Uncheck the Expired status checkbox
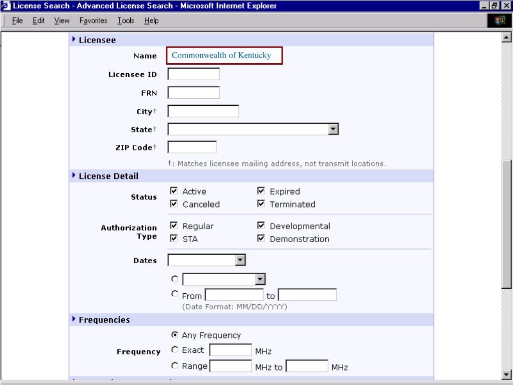This screenshot has width=513, height=385. click(x=261, y=191)
